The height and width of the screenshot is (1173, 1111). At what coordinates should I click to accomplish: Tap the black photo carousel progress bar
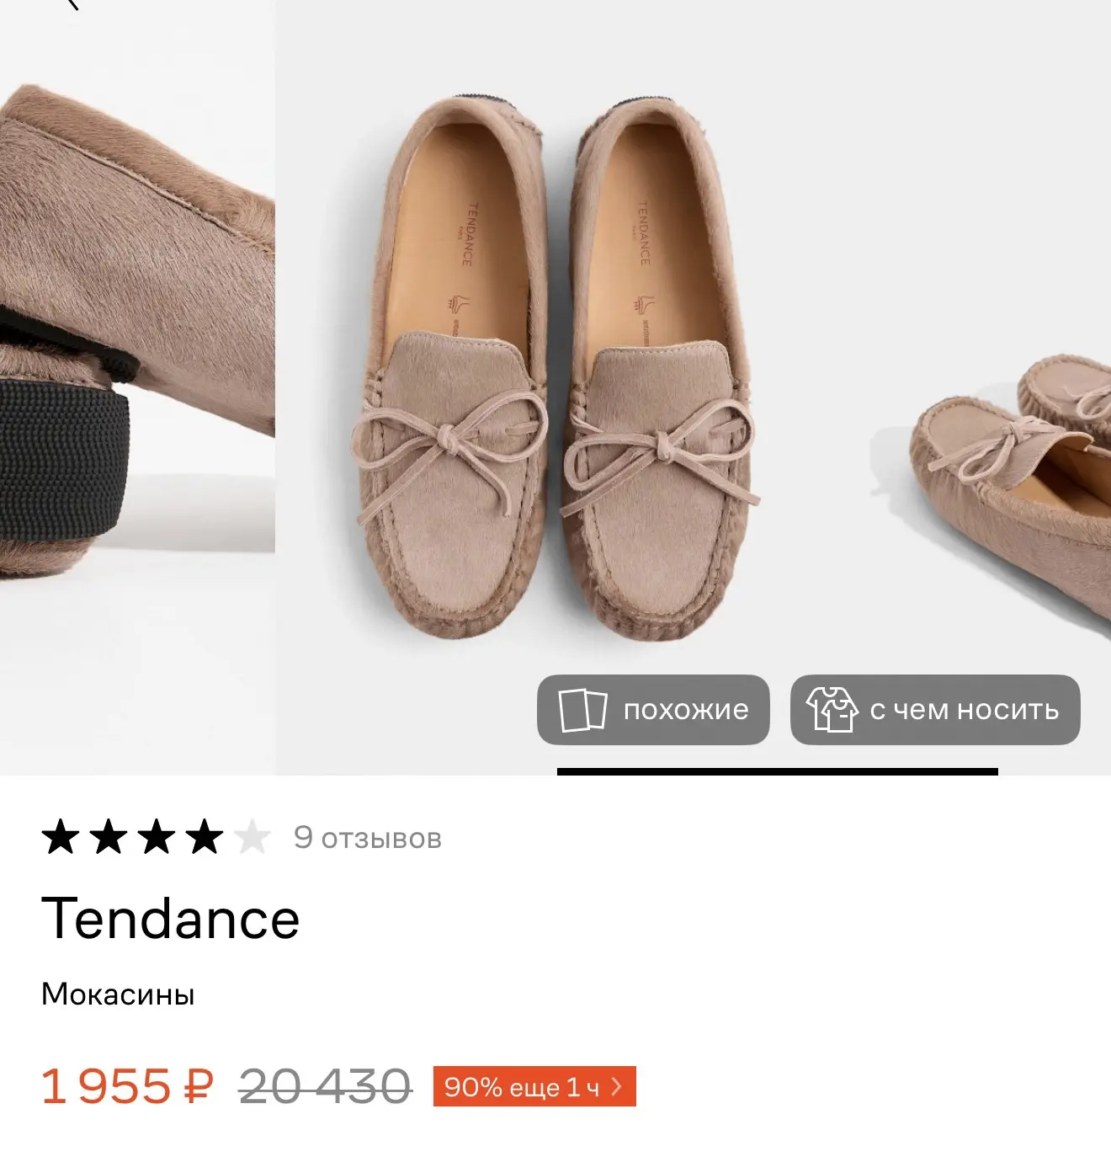[x=778, y=771]
